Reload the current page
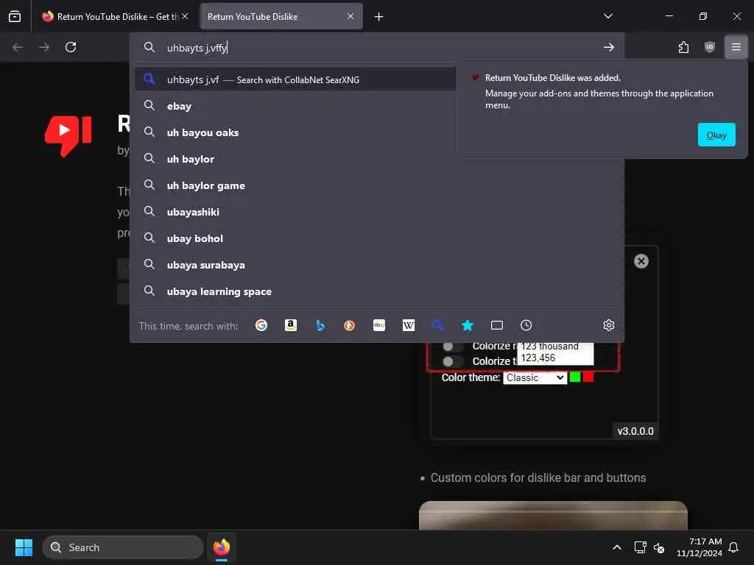The width and height of the screenshot is (754, 565). [x=71, y=47]
